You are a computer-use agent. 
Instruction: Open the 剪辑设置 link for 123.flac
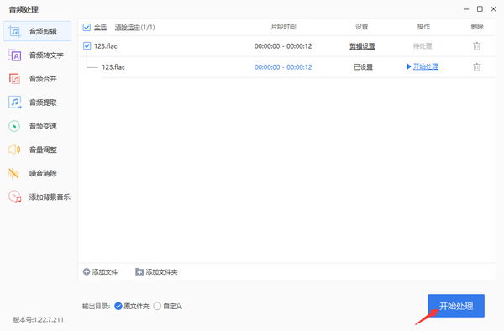pos(362,46)
